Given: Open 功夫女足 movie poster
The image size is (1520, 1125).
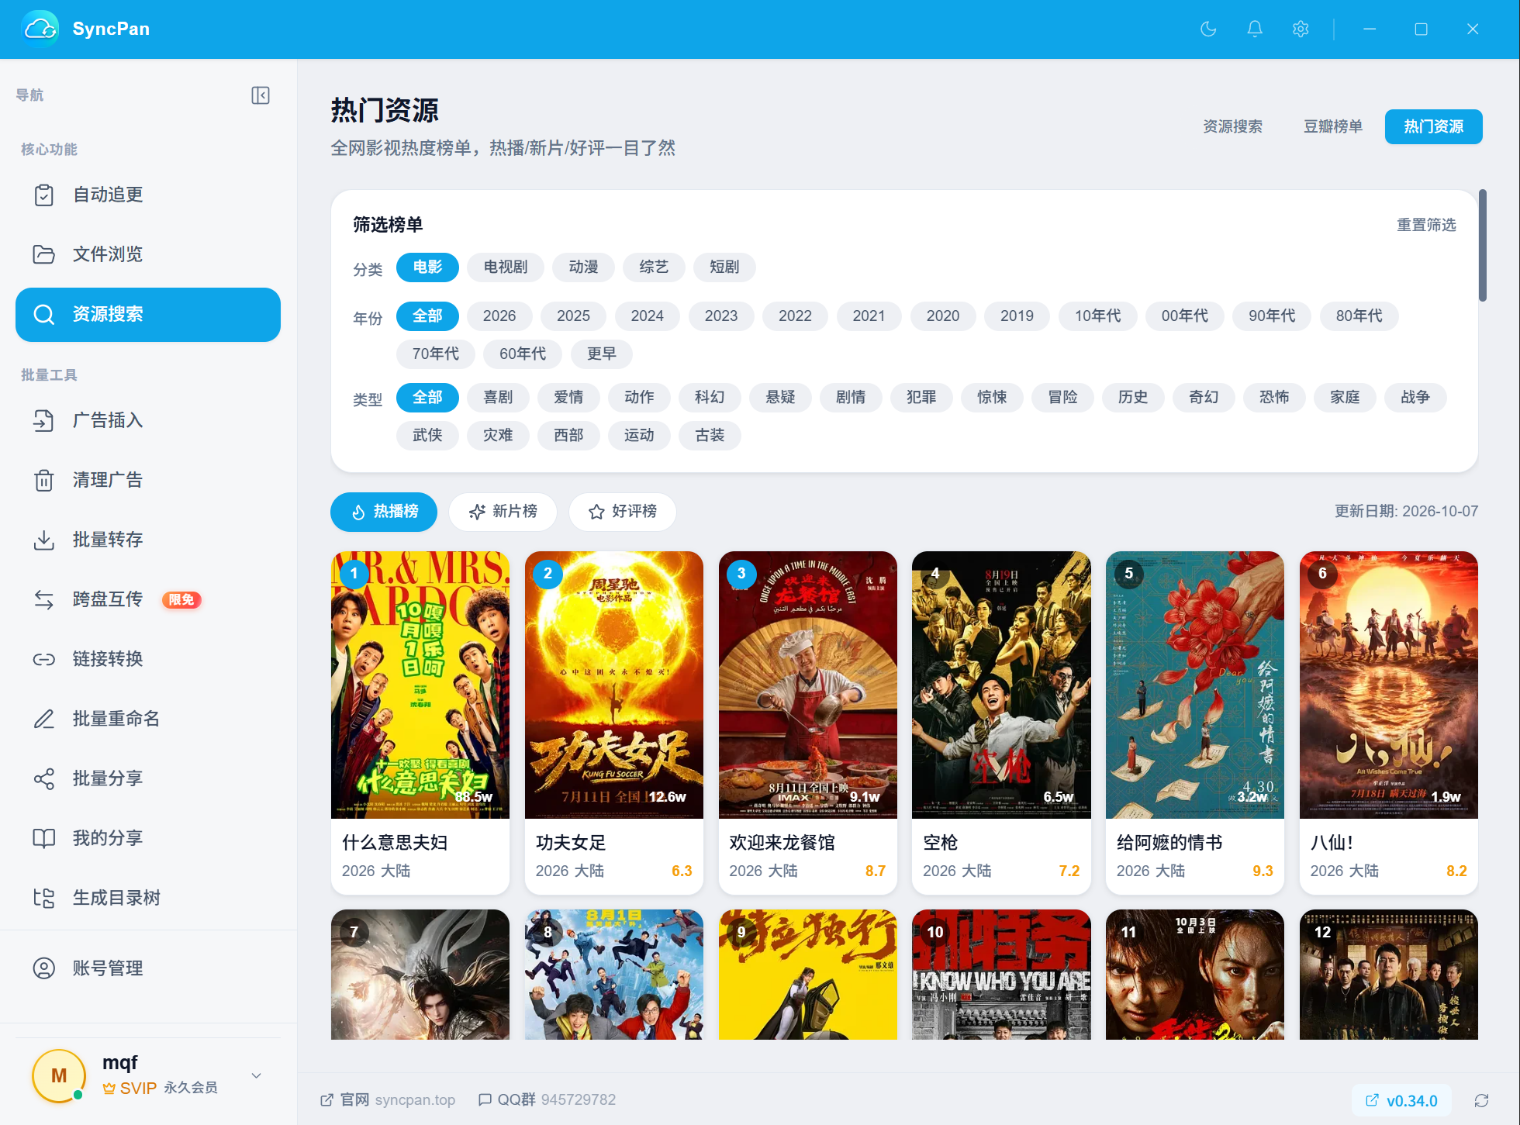Looking at the screenshot, I should coord(614,685).
